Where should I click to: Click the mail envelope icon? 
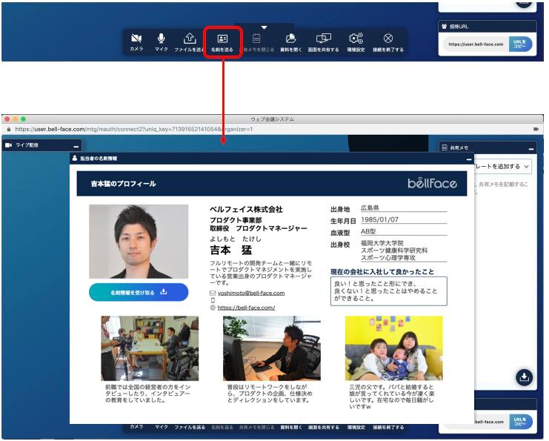tap(213, 293)
